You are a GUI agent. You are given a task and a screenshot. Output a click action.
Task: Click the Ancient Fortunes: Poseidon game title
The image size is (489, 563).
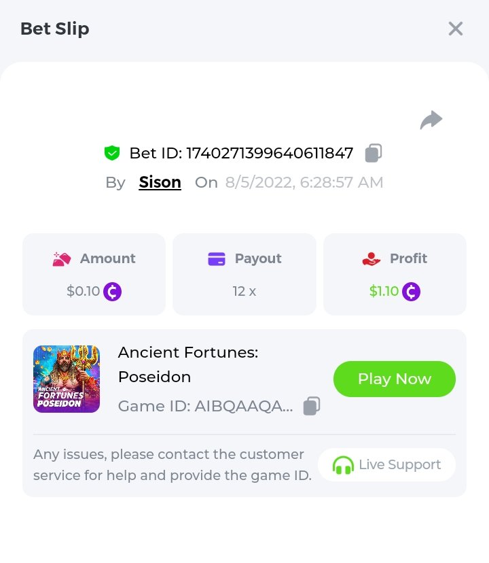coord(188,364)
